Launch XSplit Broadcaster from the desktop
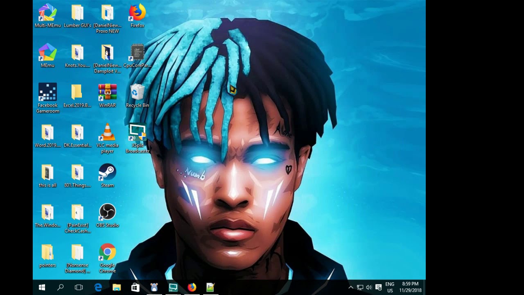 [137, 138]
